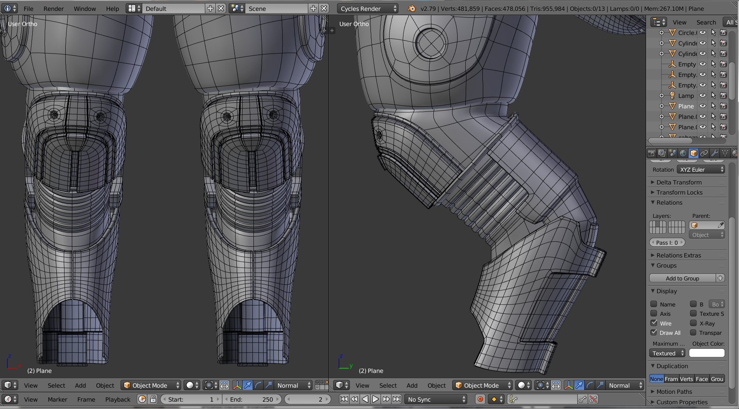Select Verts duplication option

(x=686, y=379)
